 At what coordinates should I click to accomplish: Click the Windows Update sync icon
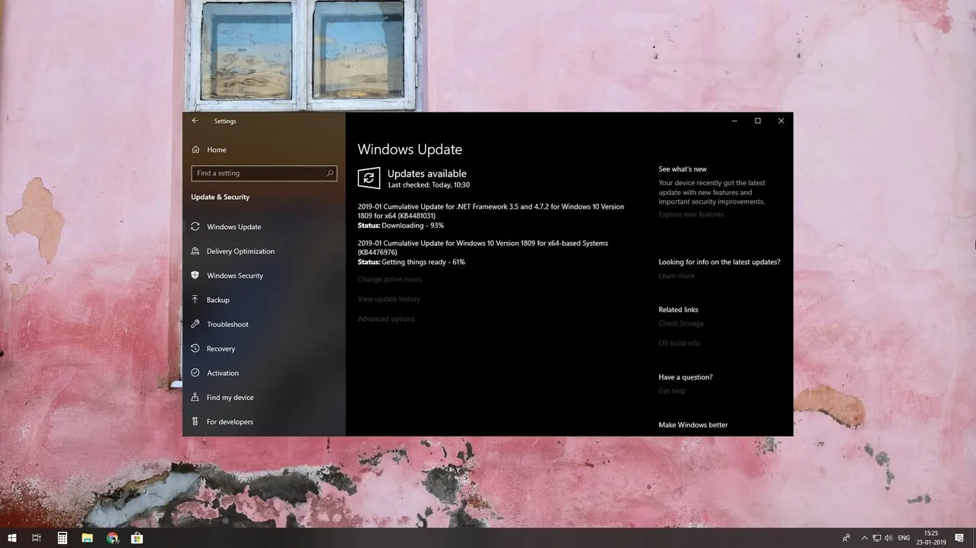pyautogui.click(x=369, y=178)
